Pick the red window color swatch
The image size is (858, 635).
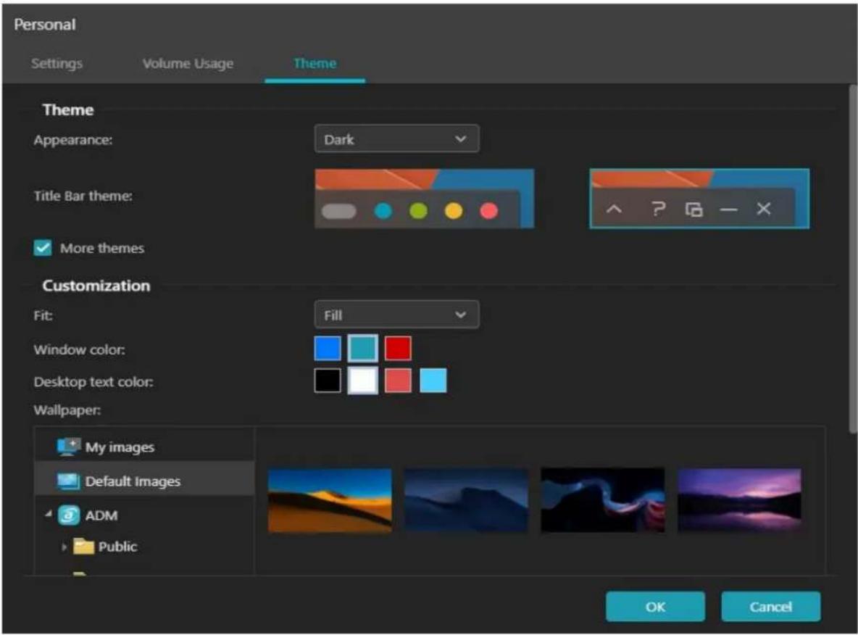click(x=398, y=349)
